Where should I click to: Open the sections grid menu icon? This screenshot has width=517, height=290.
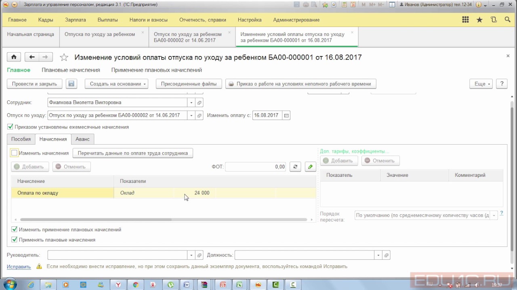(x=465, y=20)
